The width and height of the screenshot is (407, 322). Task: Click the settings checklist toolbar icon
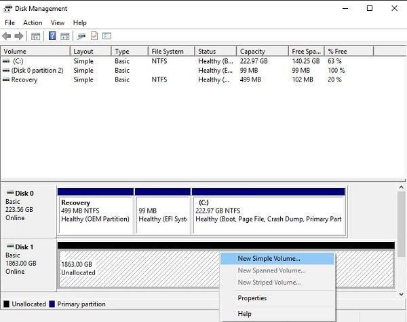[x=106, y=36]
